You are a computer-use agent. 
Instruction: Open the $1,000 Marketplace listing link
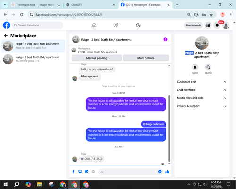pyautogui.click(x=97, y=52)
